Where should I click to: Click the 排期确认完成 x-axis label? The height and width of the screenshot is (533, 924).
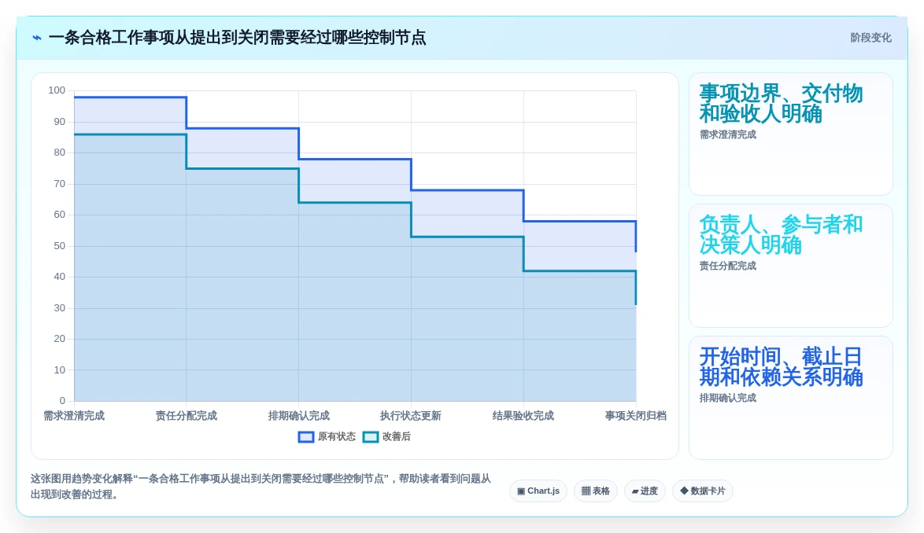coord(299,416)
